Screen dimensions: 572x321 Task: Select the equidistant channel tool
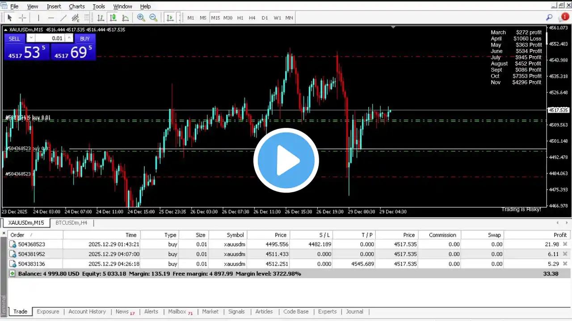click(76, 18)
